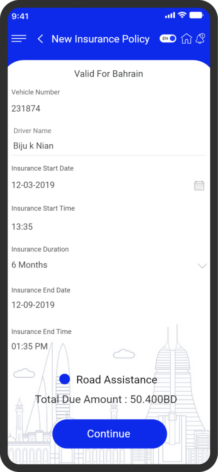Tap the Wi-Fi status icon
The height and width of the screenshot is (472, 218).
[x=182, y=15]
